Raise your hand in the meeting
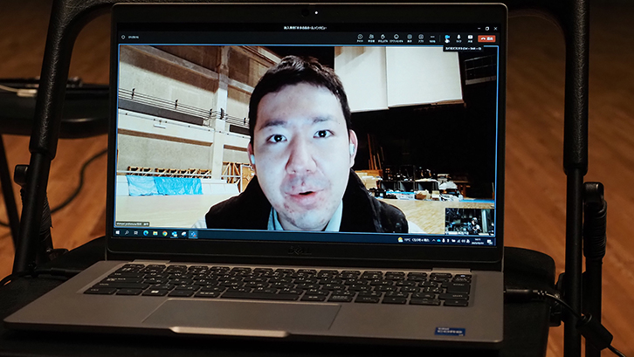 383,38
